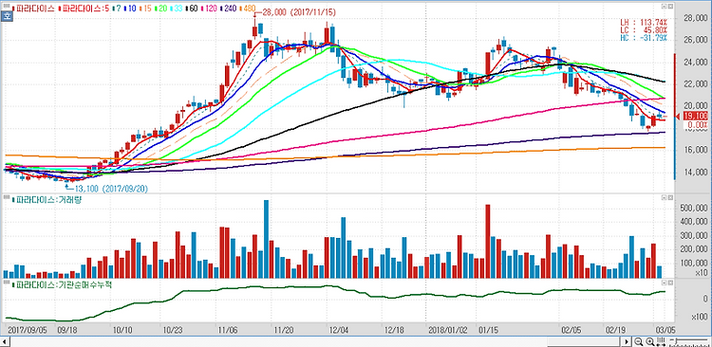Select the 33-day moving average legend
The width and height of the screenshot is (712, 347).
click(177, 9)
